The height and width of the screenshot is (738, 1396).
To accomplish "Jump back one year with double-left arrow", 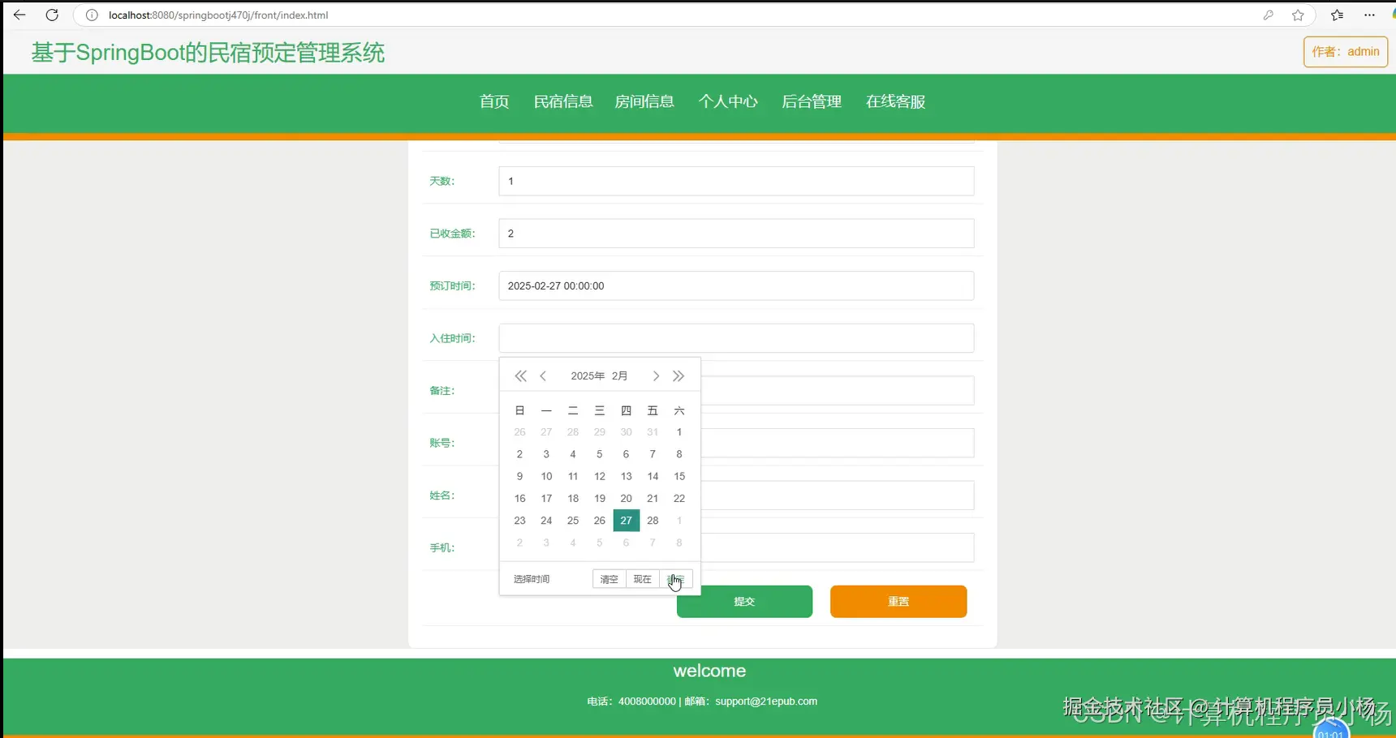I will [520, 375].
